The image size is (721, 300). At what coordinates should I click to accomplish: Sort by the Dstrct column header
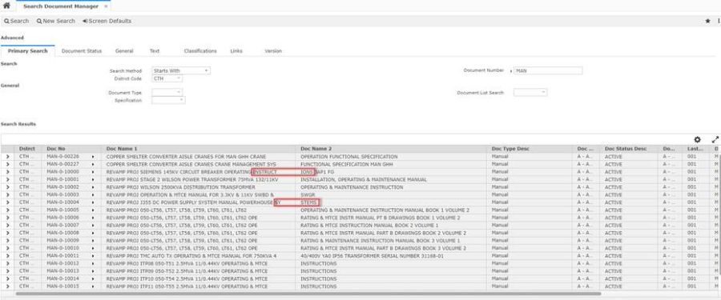26,149
